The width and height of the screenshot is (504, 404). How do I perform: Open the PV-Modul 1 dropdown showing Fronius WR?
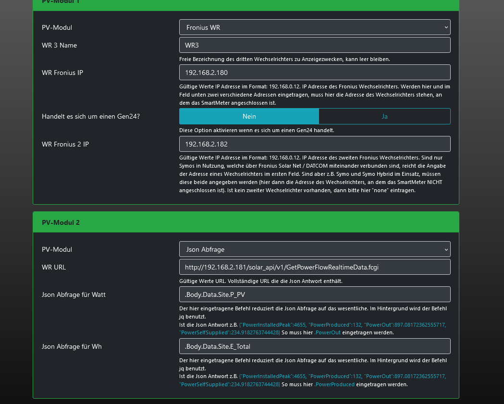(x=315, y=27)
